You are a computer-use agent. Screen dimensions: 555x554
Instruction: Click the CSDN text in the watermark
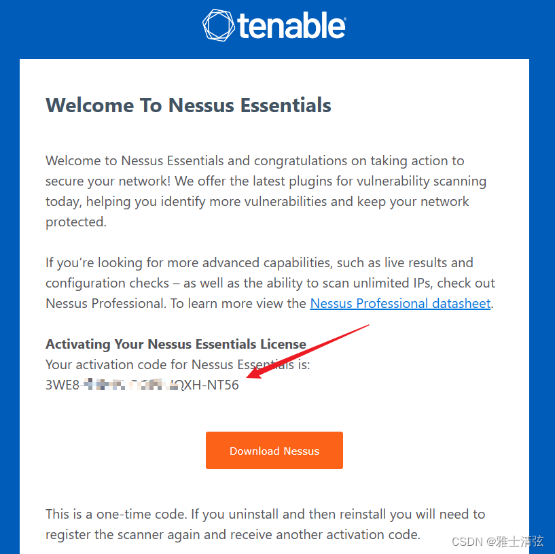click(x=467, y=541)
